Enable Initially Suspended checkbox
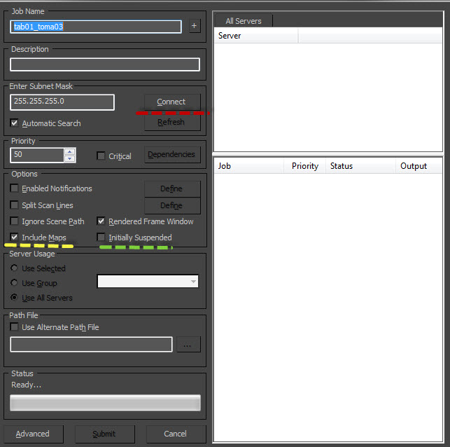This screenshot has width=450, height=447. pyautogui.click(x=101, y=237)
